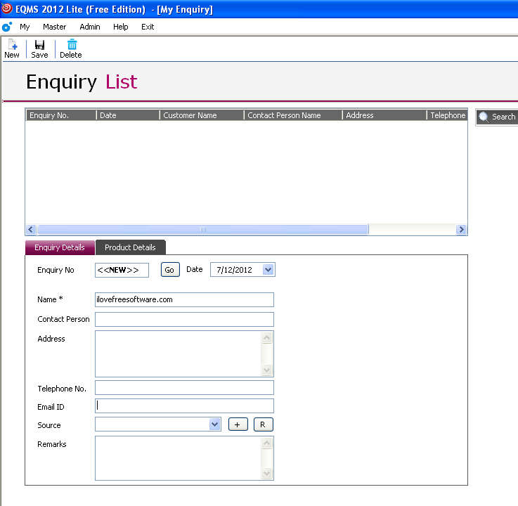Image resolution: width=518 pixels, height=506 pixels.
Task: Click the Email ID input field
Action: pos(184,406)
